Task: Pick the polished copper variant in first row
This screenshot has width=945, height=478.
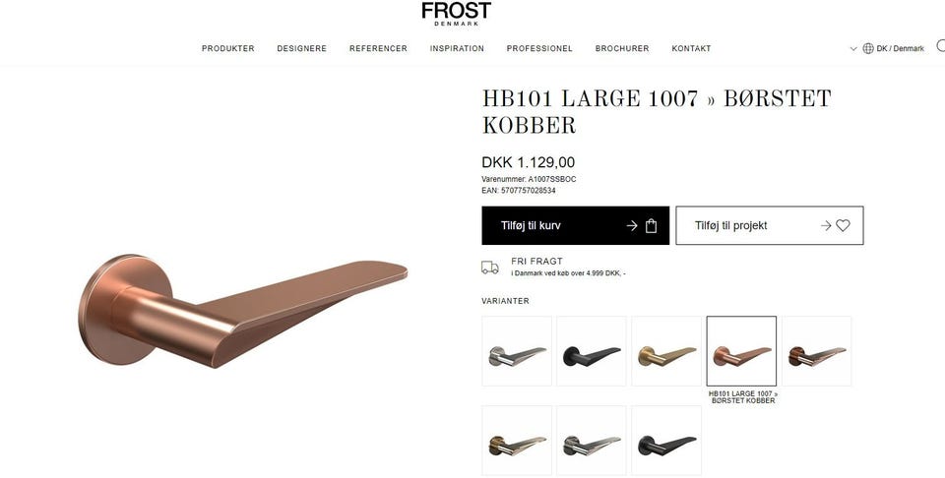Action: pyautogui.click(x=817, y=351)
